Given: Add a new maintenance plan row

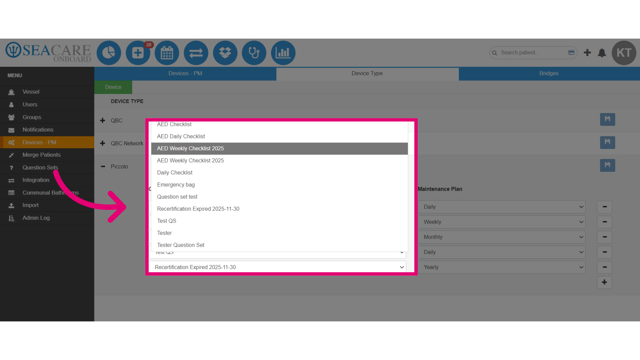Looking at the screenshot, I should [x=604, y=282].
